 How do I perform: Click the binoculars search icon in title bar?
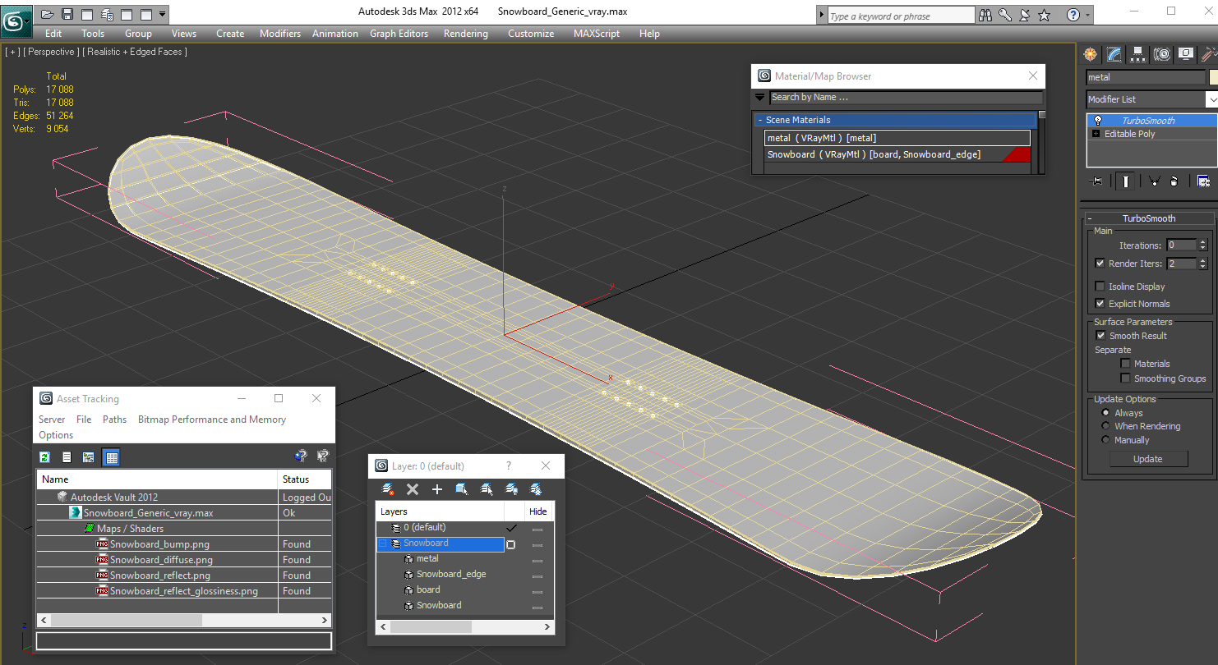point(986,15)
